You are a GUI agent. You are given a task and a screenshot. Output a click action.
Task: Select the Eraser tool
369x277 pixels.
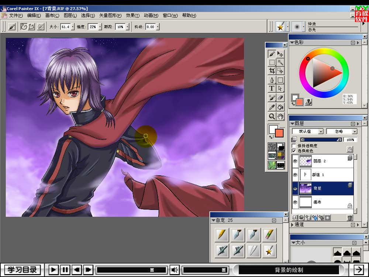tap(280, 98)
